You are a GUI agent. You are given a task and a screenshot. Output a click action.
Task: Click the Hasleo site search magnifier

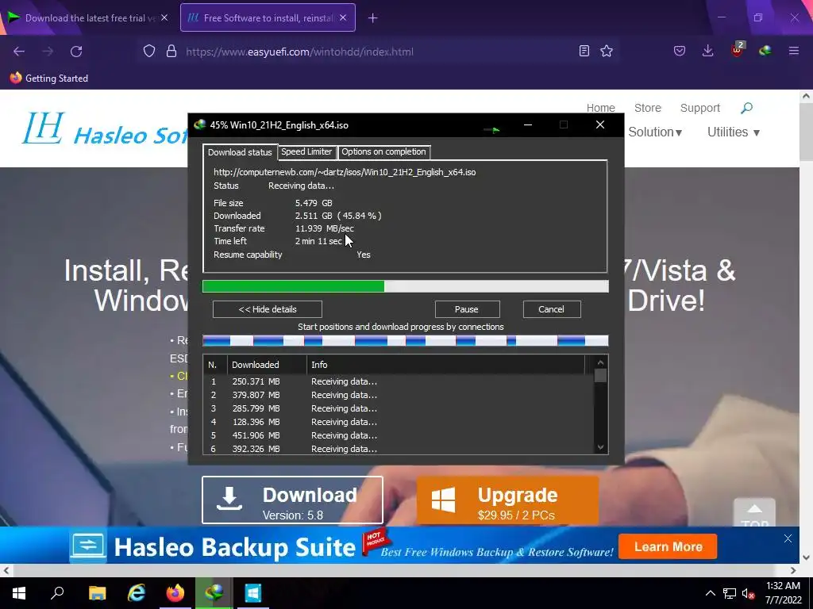tap(746, 108)
